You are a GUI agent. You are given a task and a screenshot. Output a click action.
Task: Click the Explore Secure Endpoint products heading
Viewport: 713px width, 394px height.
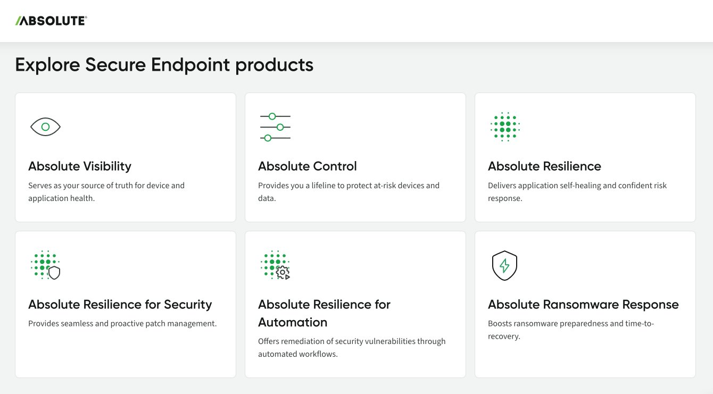(x=164, y=64)
